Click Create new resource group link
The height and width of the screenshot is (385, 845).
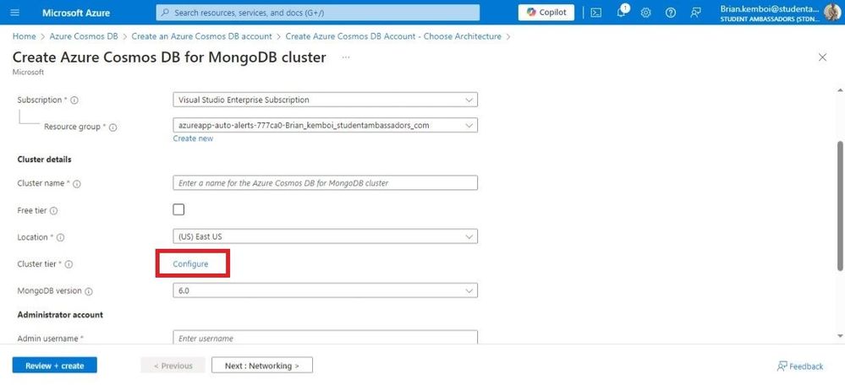coord(193,138)
